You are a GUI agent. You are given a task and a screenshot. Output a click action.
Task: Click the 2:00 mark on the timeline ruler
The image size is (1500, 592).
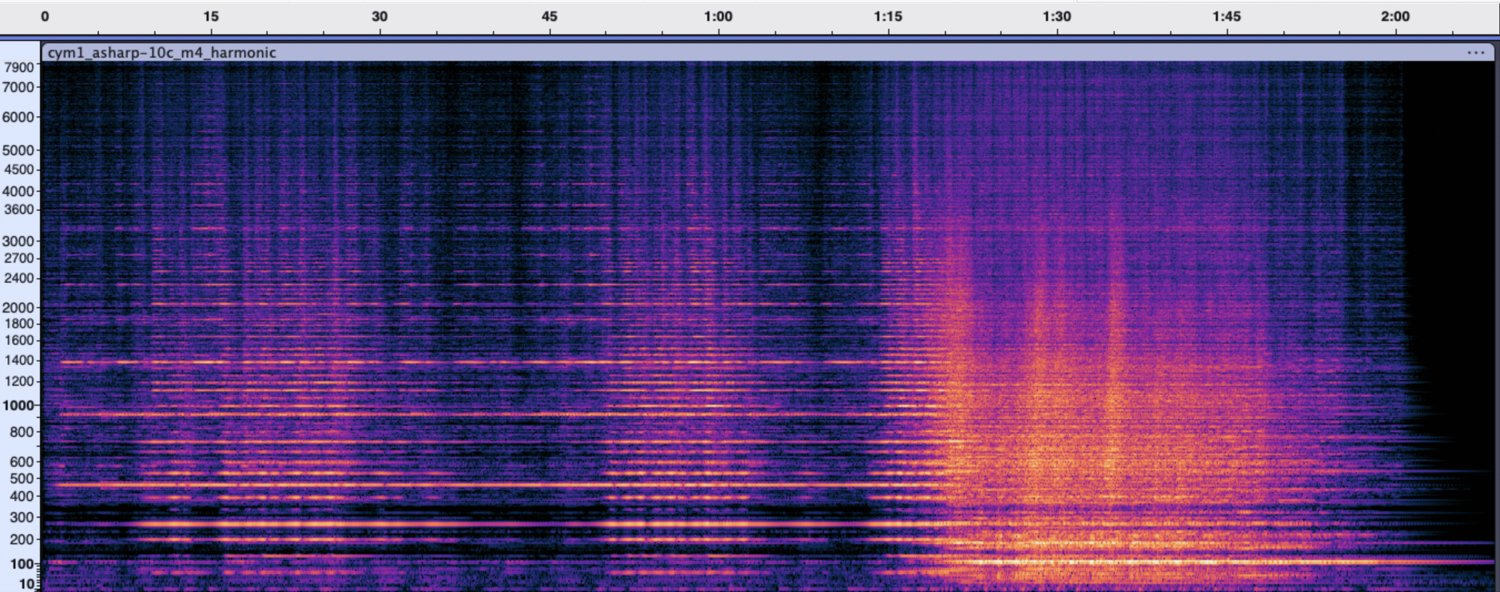point(1395,16)
